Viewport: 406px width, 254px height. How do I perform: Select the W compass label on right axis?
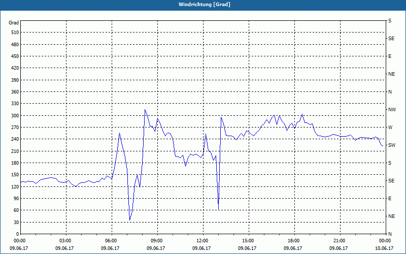(x=390, y=128)
